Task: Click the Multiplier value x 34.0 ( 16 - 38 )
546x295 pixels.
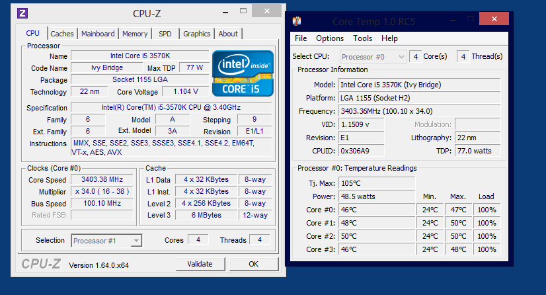Action: tap(102, 191)
